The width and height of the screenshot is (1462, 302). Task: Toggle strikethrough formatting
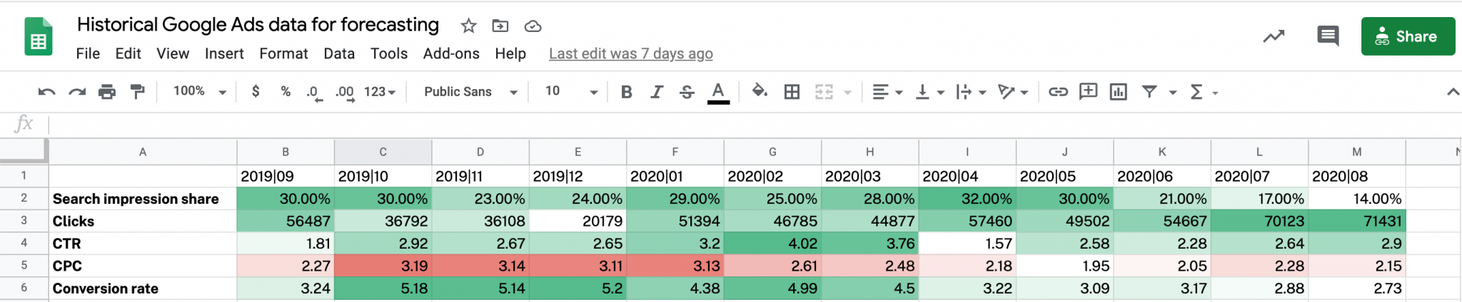point(687,92)
